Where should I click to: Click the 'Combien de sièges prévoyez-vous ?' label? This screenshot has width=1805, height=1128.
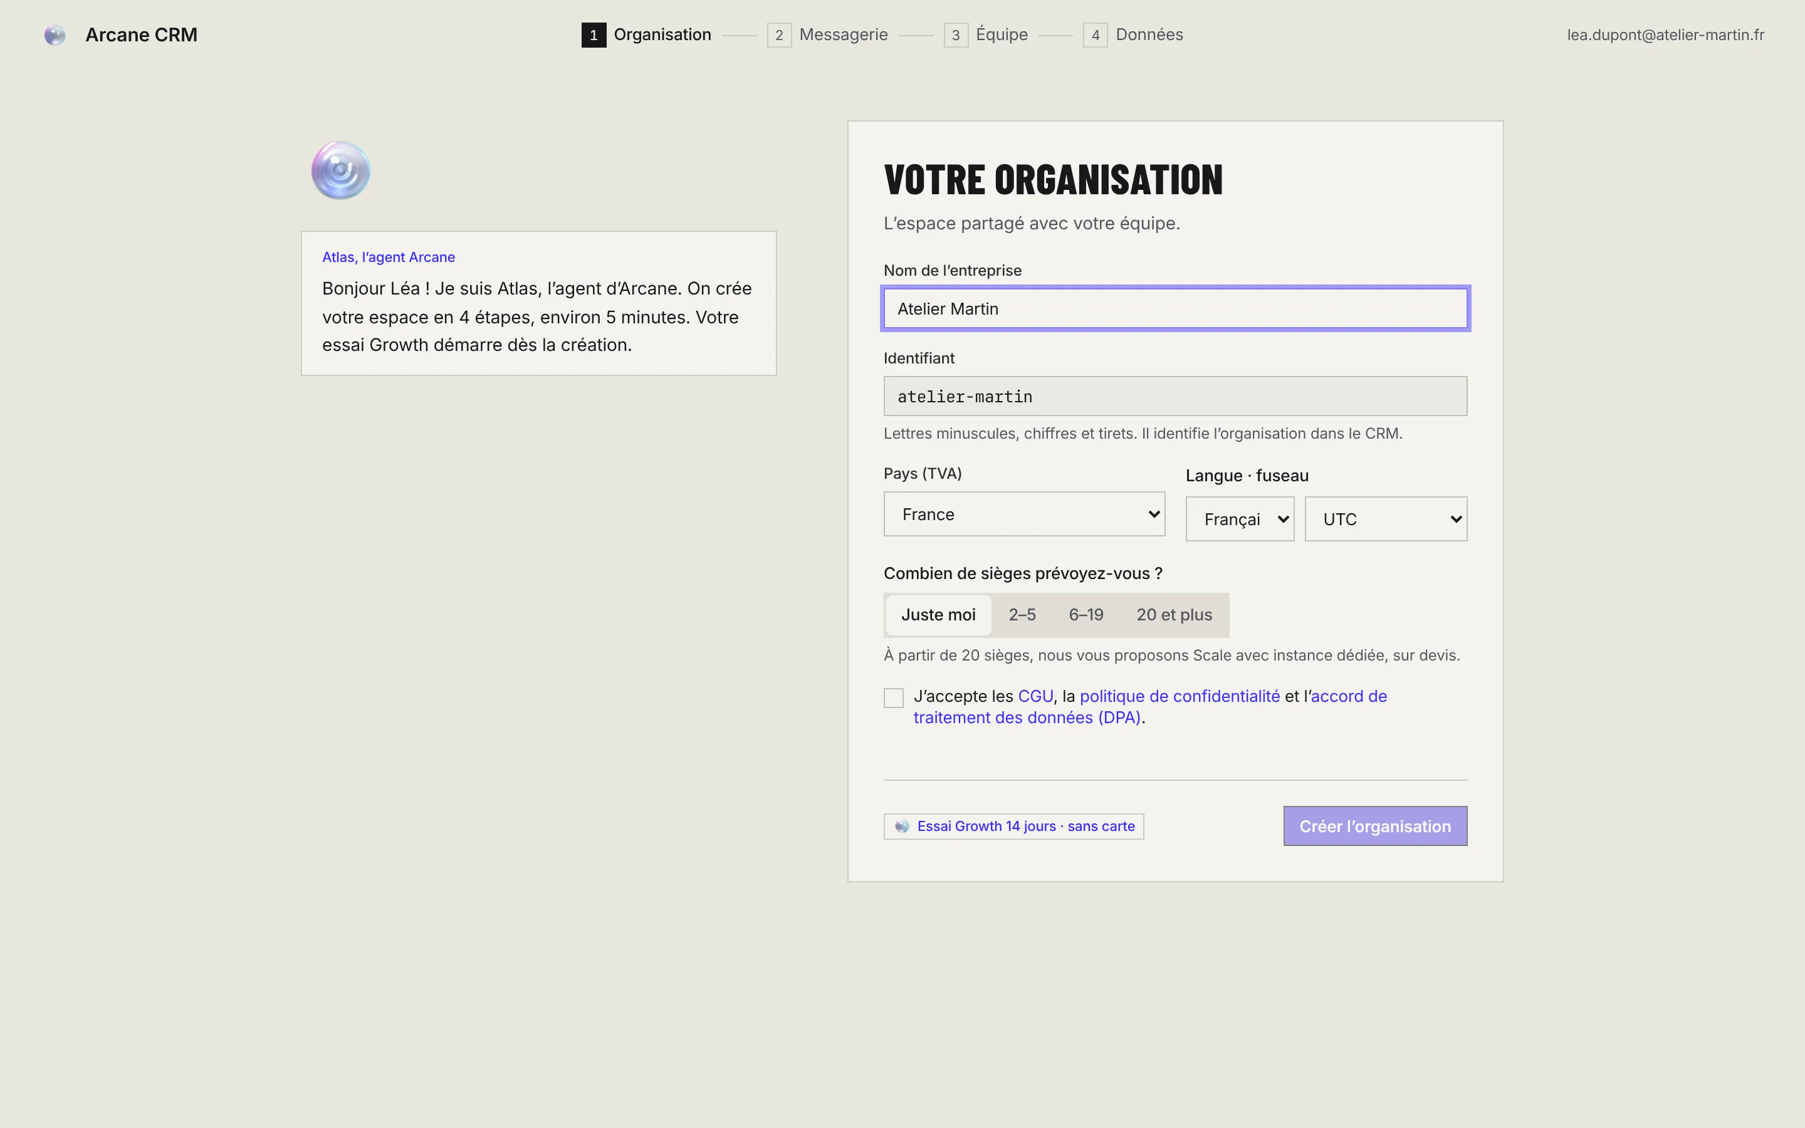coord(1023,573)
